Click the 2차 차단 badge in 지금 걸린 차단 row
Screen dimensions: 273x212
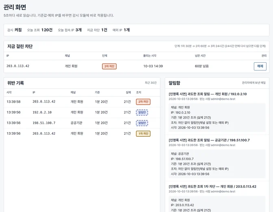pyautogui.click(x=109, y=66)
